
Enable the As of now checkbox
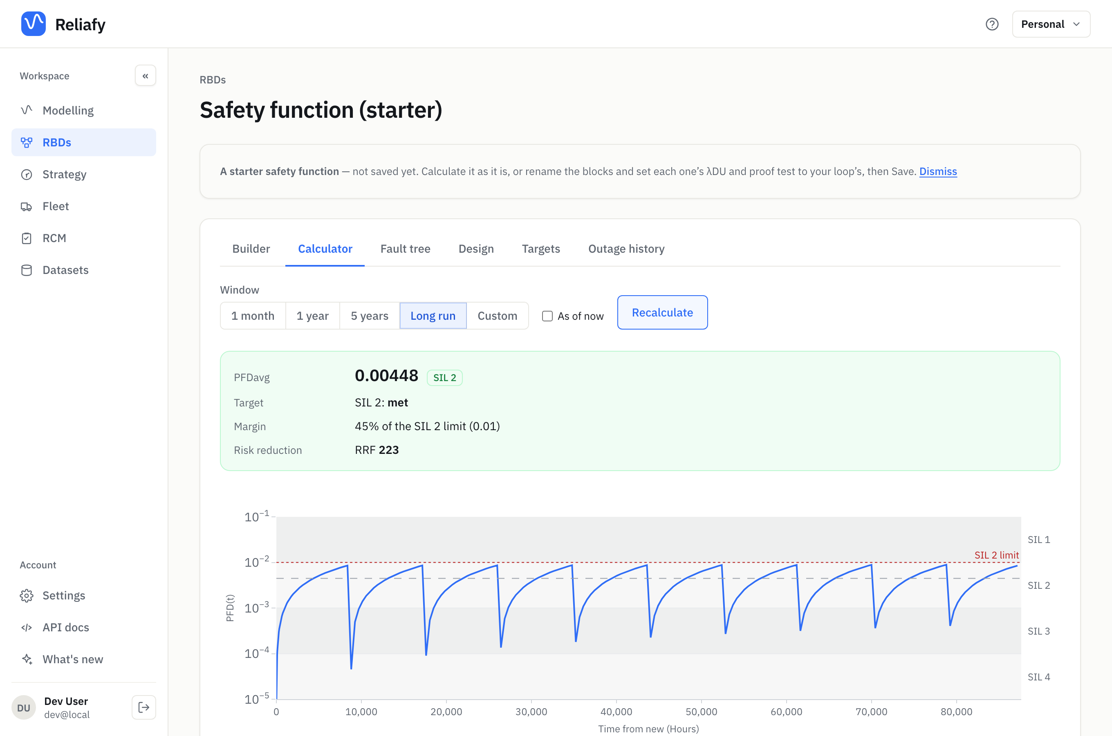[x=547, y=316]
